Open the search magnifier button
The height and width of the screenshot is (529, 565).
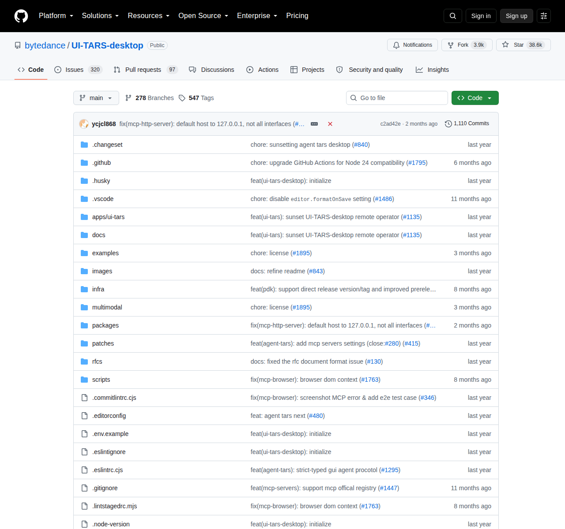pyautogui.click(x=453, y=16)
